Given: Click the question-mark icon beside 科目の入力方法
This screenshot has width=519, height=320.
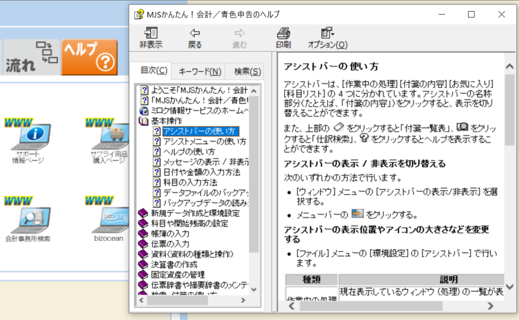Looking at the screenshot, I should pyautogui.click(x=157, y=182).
